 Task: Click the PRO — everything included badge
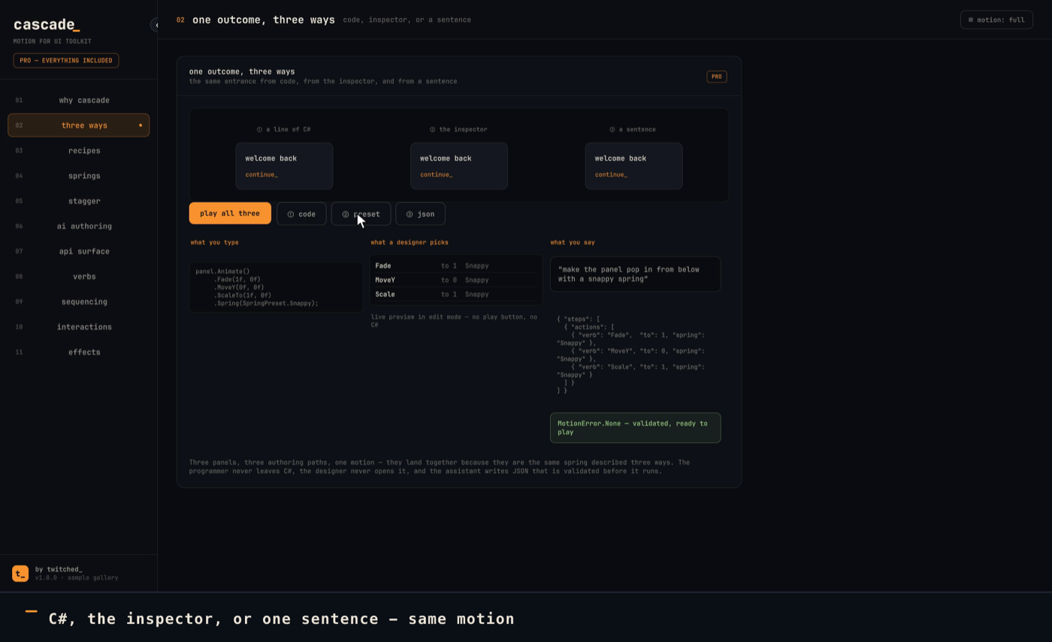pos(66,60)
